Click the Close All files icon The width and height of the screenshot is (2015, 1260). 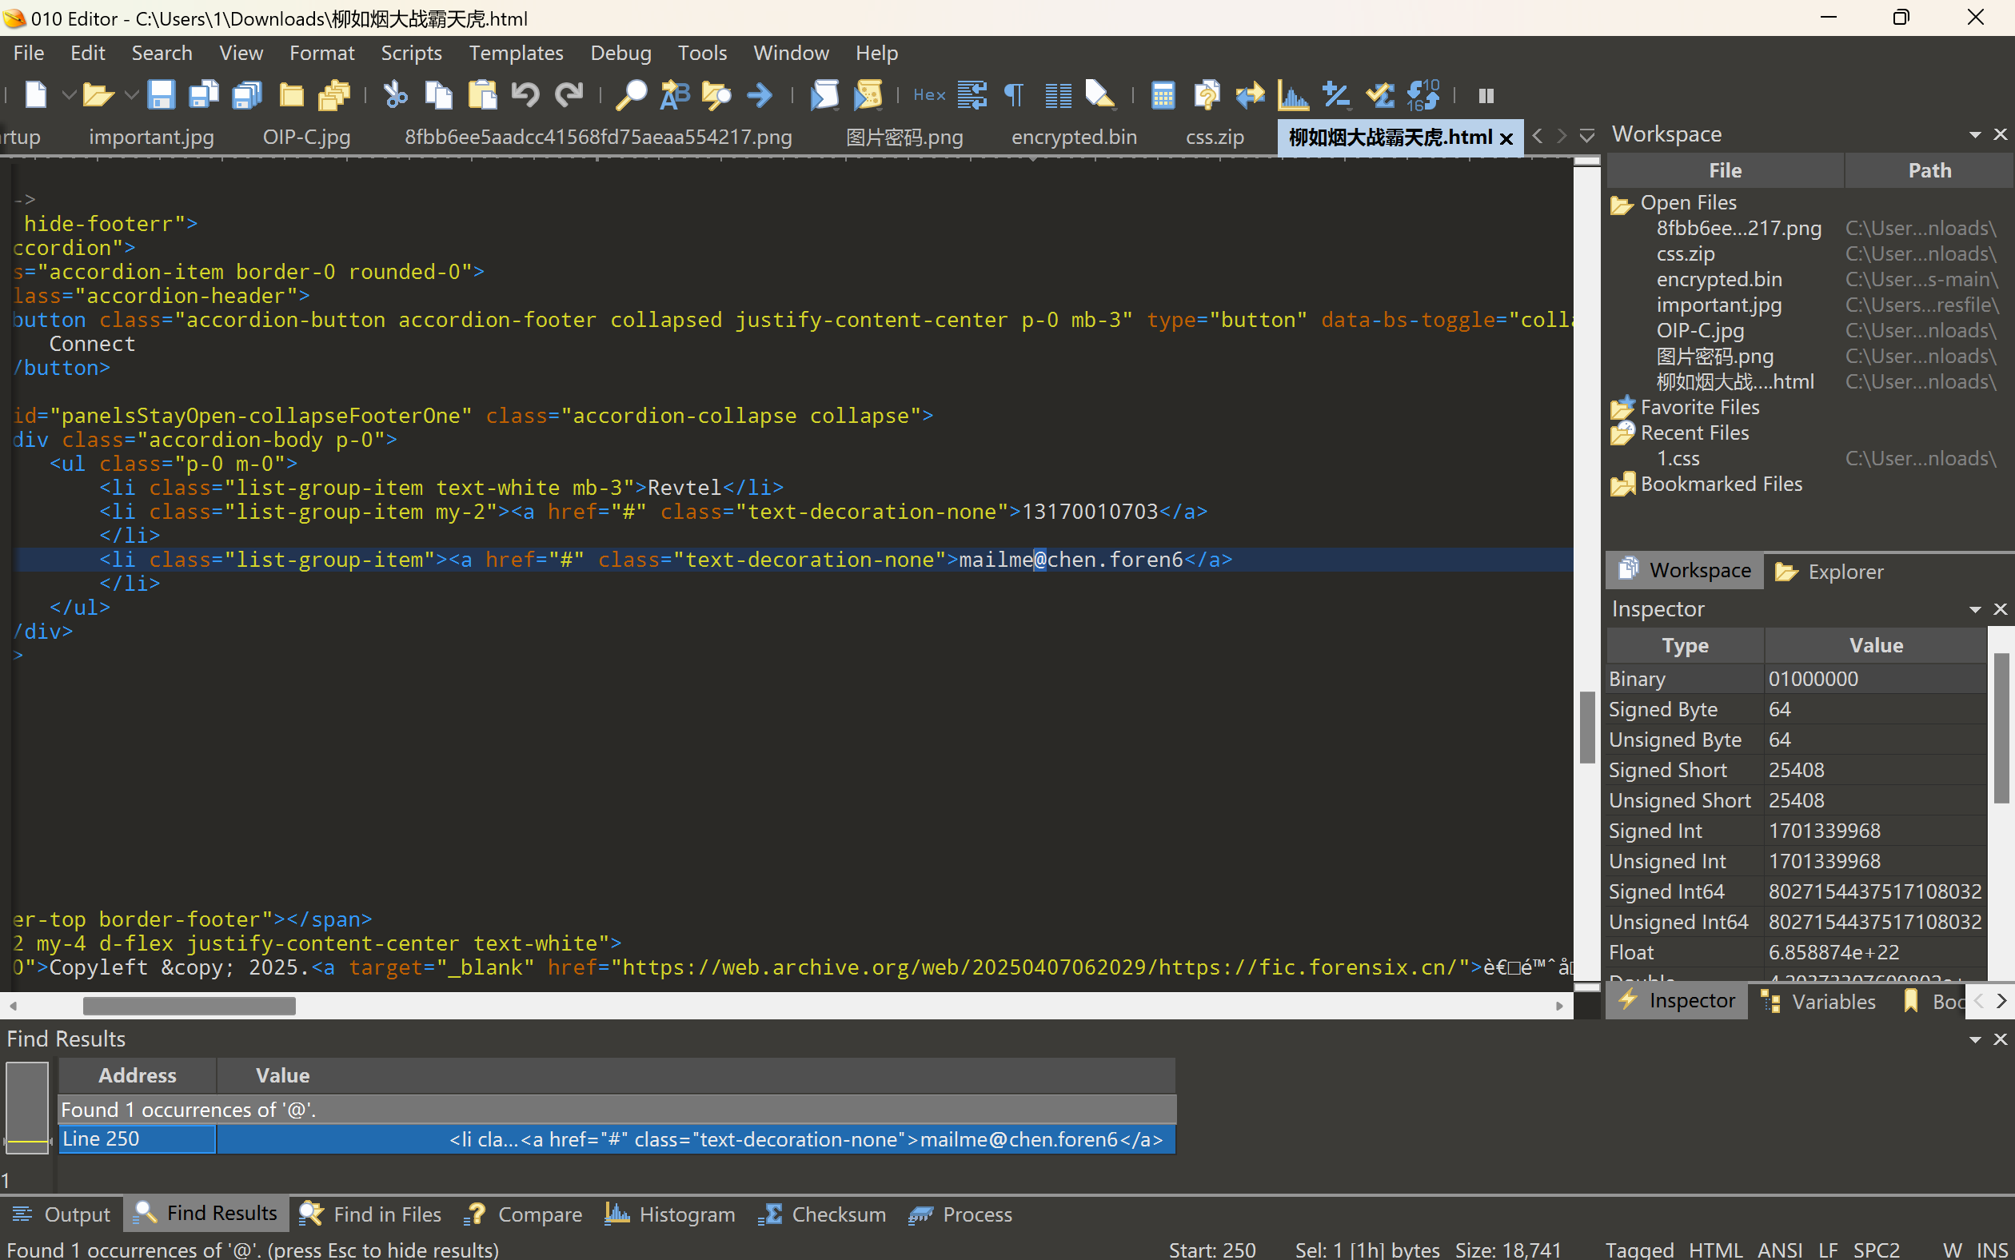click(334, 95)
